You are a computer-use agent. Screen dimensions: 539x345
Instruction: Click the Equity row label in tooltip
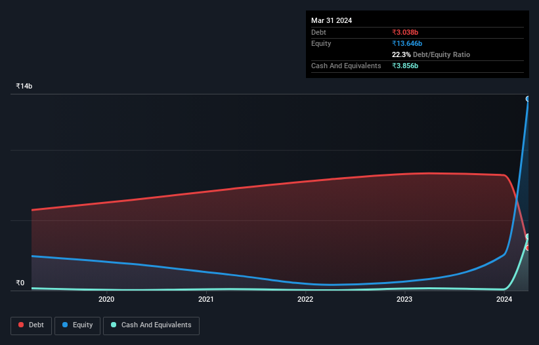click(321, 43)
